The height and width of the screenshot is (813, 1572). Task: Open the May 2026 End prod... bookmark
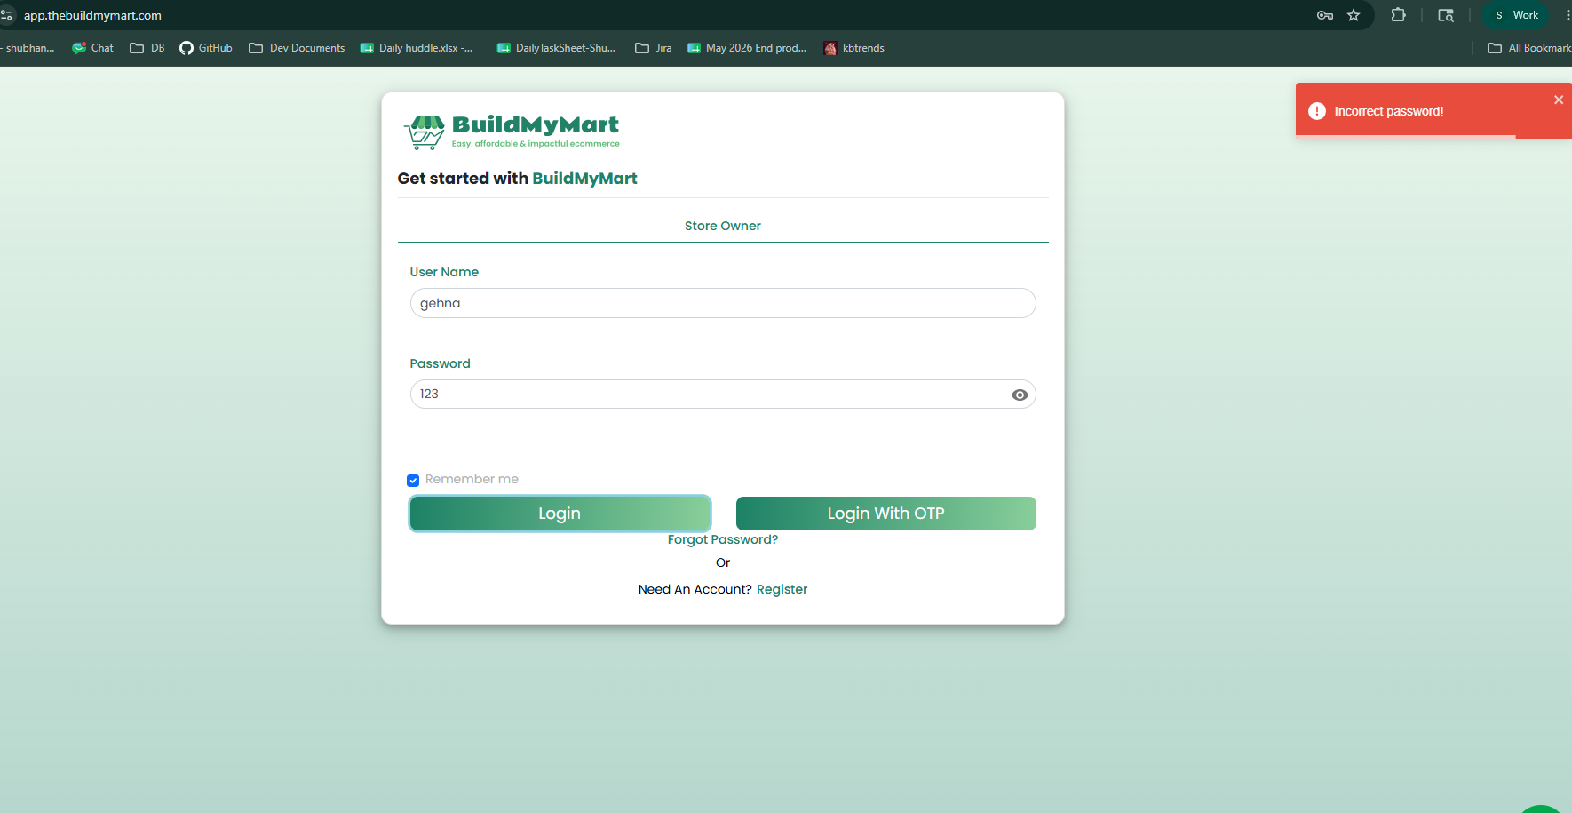[x=747, y=48]
